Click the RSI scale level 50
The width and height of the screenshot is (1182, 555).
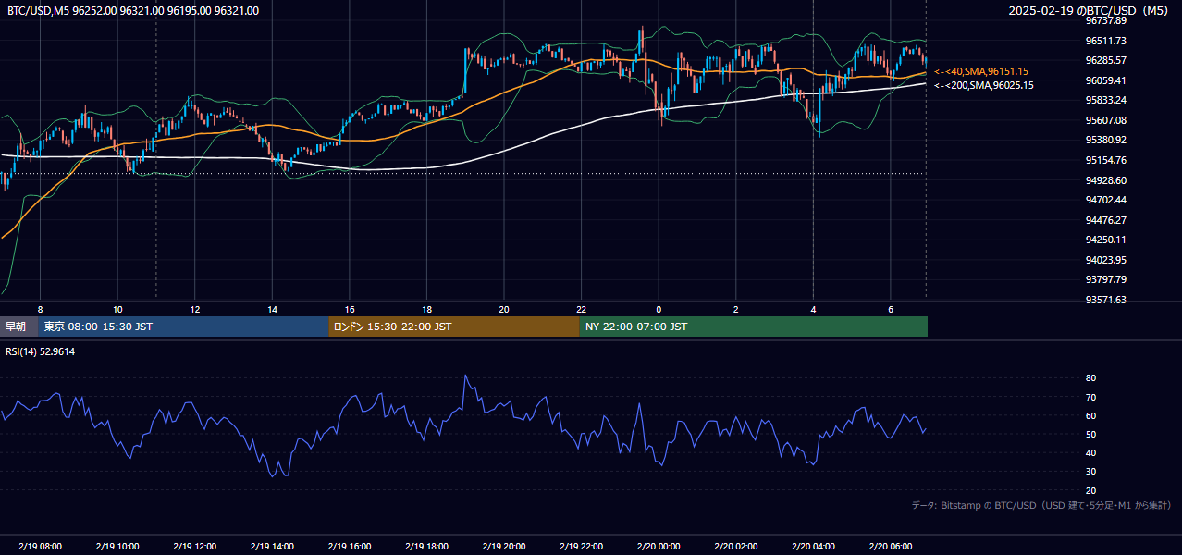tap(1090, 434)
